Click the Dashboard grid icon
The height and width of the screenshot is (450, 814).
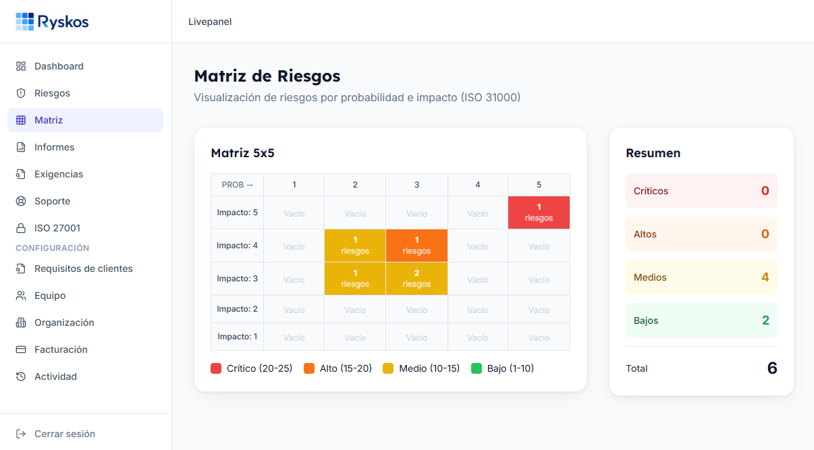pos(21,66)
